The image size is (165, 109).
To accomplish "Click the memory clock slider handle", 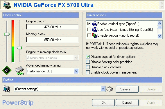I will 19,48.
